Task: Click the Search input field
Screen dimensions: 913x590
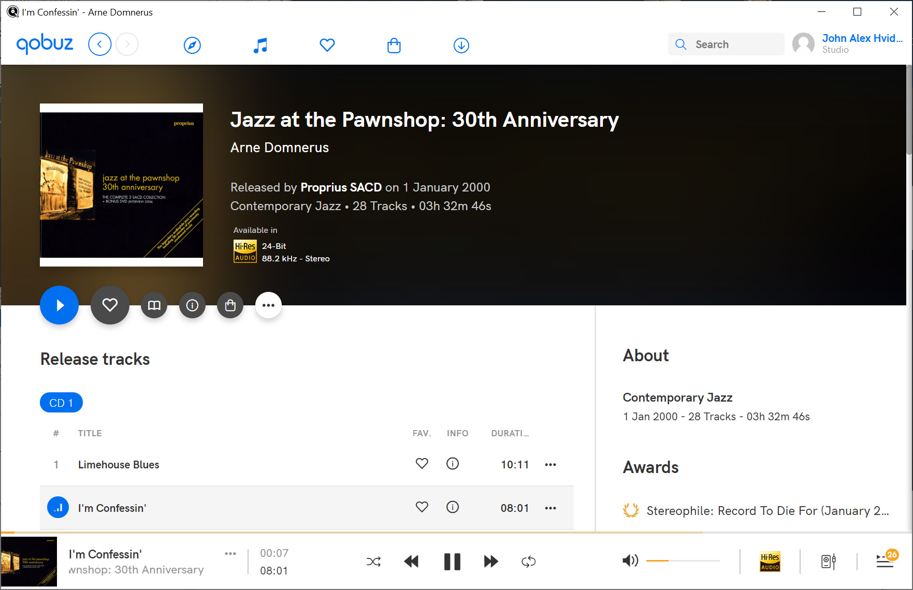Action: coord(726,45)
